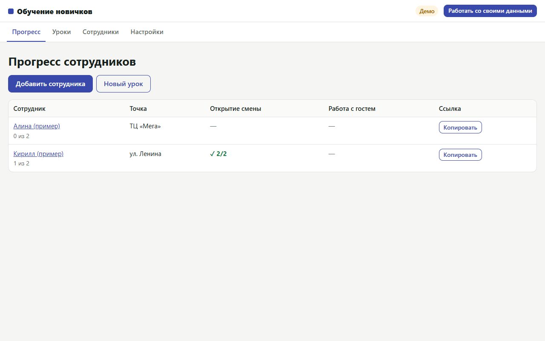Image resolution: width=545 pixels, height=341 pixels.
Task: Click the blue square logo icon
Action: [11, 12]
